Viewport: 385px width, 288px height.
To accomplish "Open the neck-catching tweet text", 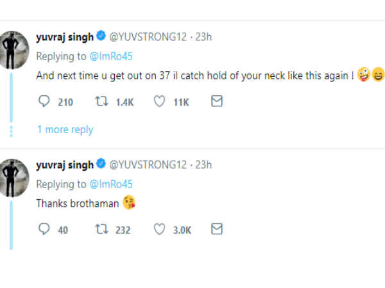I will [193, 76].
